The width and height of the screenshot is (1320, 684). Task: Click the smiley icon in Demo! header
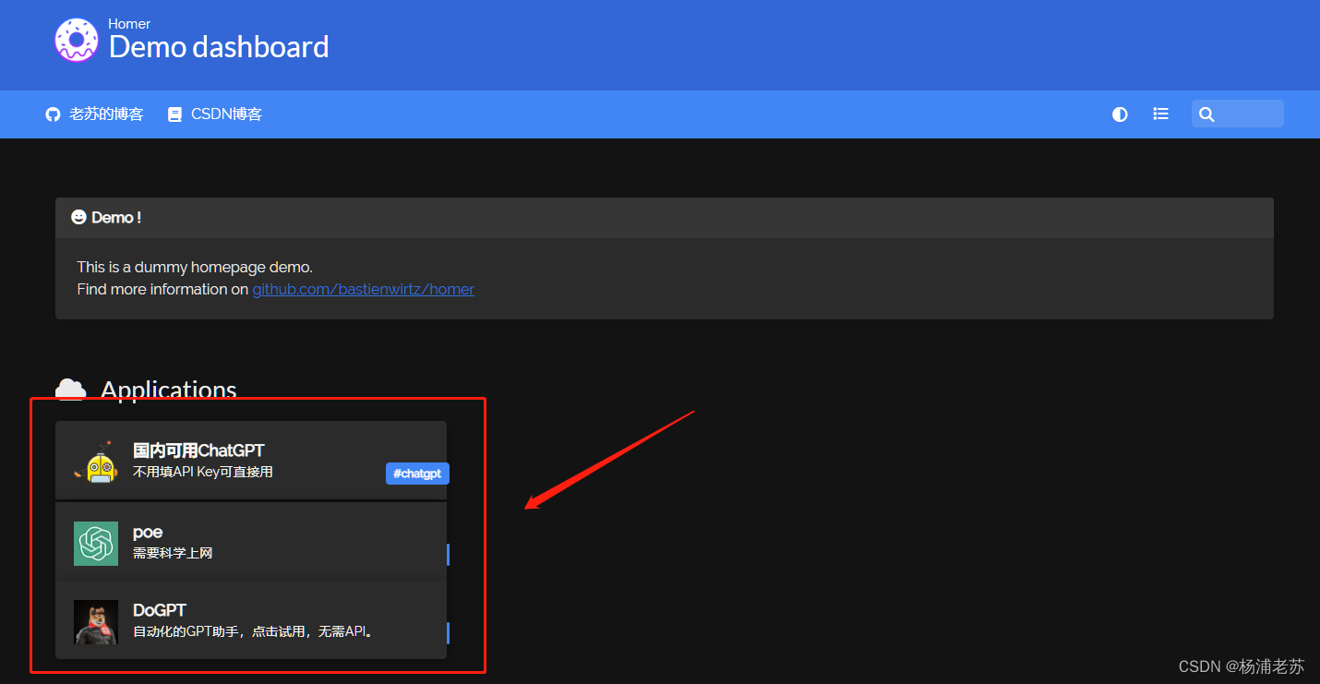coord(78,217)
